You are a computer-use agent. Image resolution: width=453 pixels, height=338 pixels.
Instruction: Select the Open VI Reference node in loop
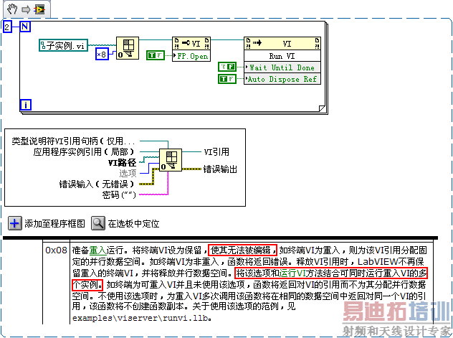[x=128, y=48]
